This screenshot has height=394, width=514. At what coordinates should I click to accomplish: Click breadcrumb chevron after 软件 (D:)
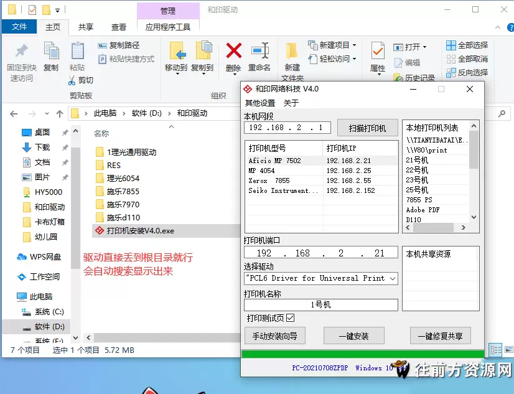tap(169, 114)
